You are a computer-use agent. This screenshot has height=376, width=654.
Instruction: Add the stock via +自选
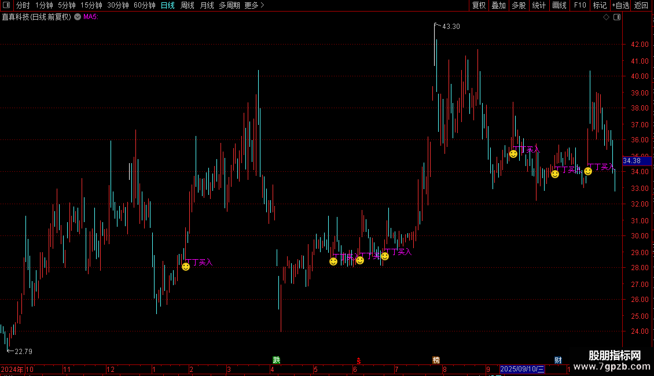coord(620,5)
